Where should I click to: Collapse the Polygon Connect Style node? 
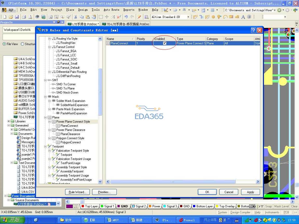50,138
